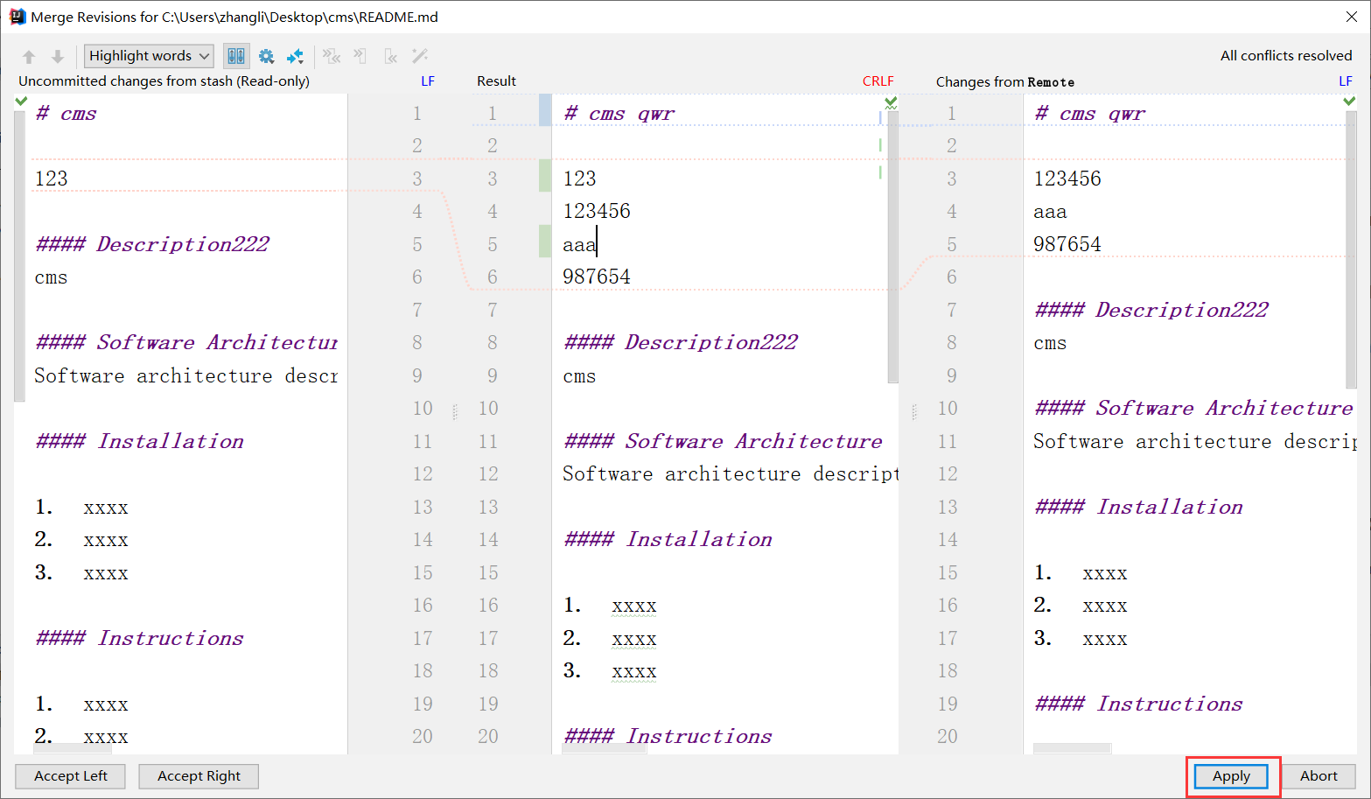This screenshot has width=1371, height=799.
Task: Click 'Changes from Remote' pane title
Action: 1005,81
